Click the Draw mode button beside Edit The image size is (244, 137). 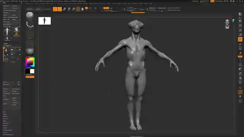(x=59, y=9)
